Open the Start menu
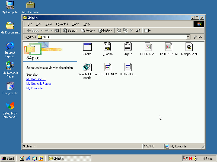This screenshot has height=162, width=217. pos(8,158)
